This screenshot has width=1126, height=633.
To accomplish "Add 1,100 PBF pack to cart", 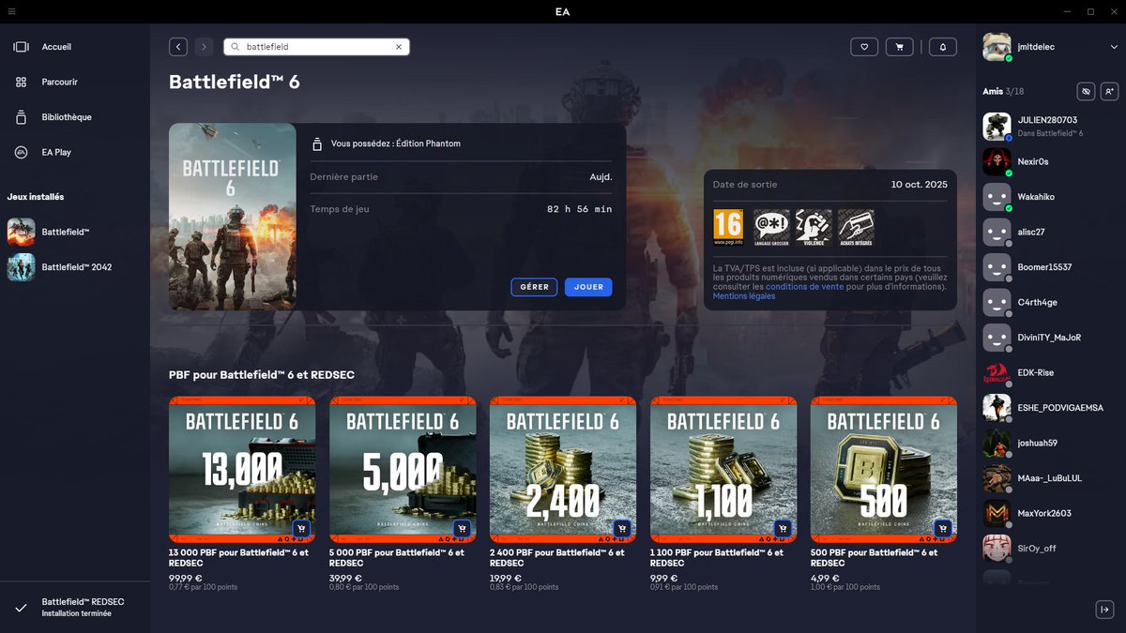I will click(783, 529).
